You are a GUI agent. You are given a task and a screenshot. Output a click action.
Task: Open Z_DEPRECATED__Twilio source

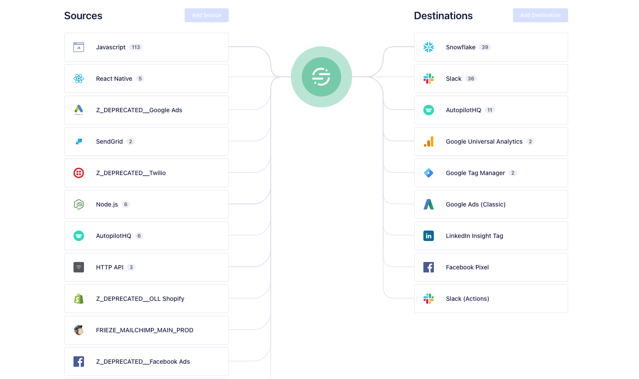point(147,173)
